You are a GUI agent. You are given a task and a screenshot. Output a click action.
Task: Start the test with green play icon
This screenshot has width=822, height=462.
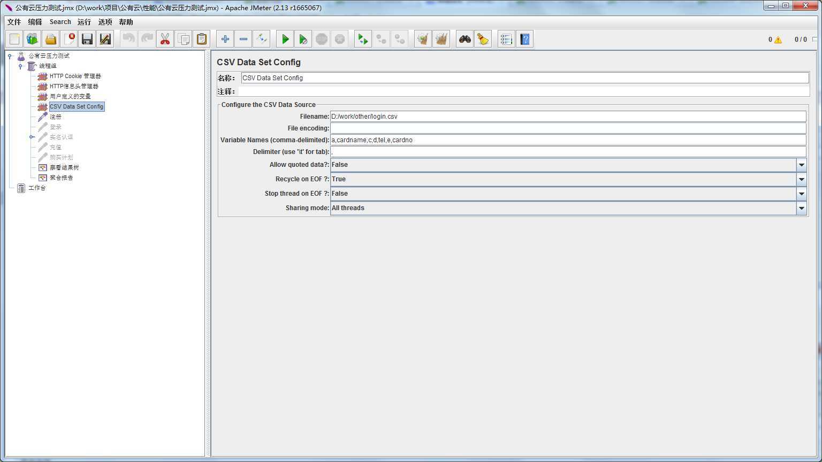[285, 39]
